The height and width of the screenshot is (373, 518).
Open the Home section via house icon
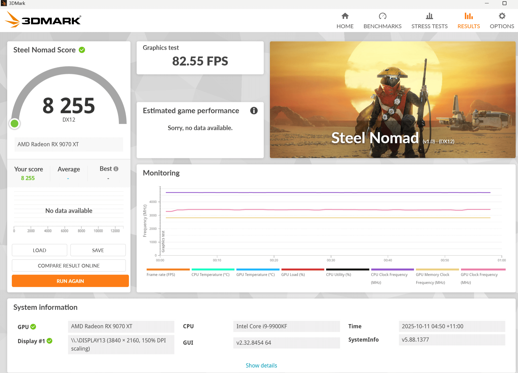coord(345,16)
